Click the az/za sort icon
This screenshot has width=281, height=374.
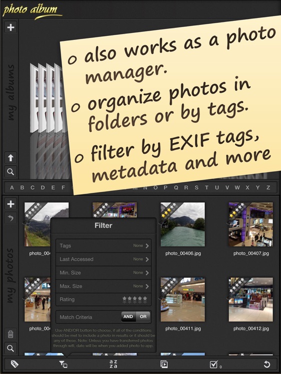pyautogui.click(x=113, y=364)
